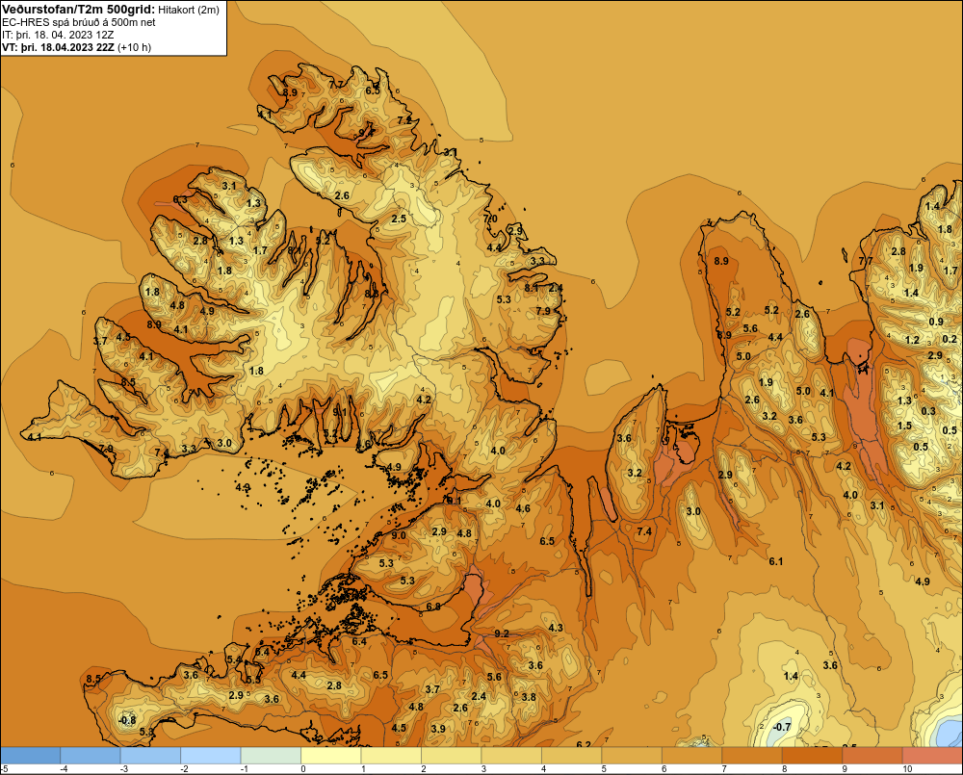Click the 4.6 temperature value
This screenshot has width=963, height=775.
523,508
